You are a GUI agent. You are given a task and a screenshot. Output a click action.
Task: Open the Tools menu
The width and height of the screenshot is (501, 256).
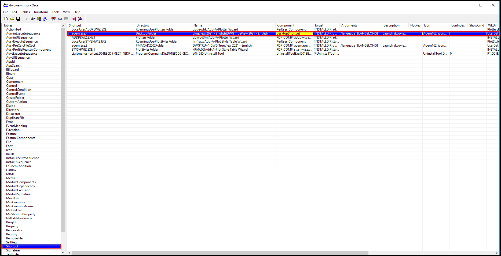click(55, 12)
